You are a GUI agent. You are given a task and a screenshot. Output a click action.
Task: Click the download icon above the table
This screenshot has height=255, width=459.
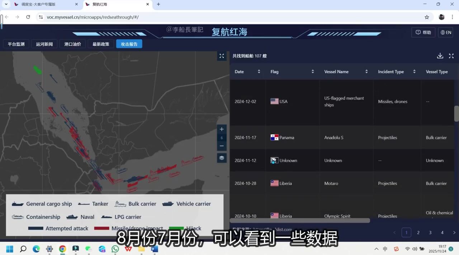point(440,56)
